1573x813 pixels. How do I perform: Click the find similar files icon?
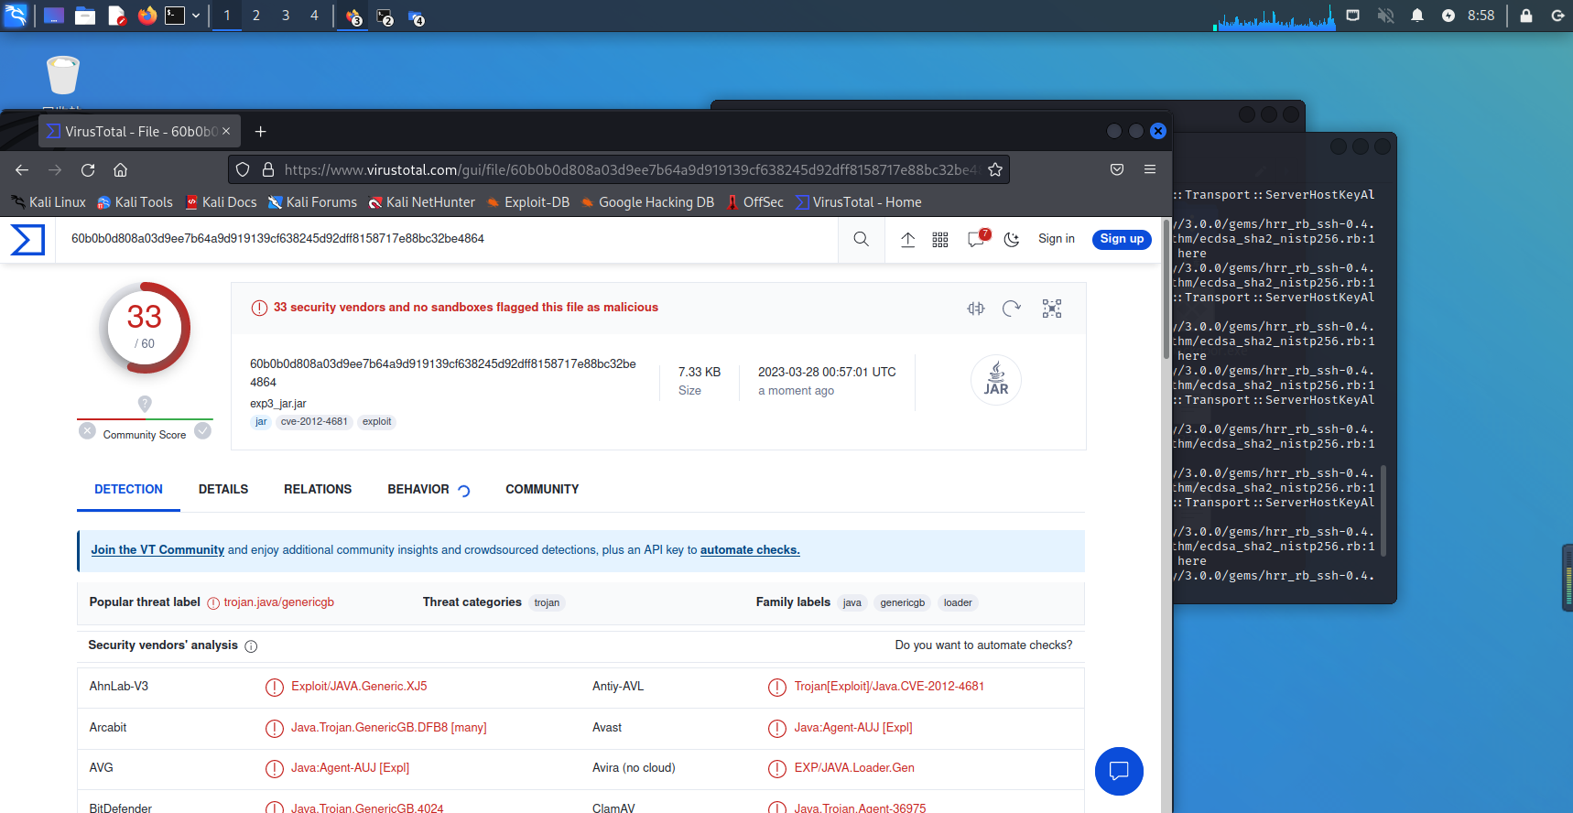click(x=976, y=309)
